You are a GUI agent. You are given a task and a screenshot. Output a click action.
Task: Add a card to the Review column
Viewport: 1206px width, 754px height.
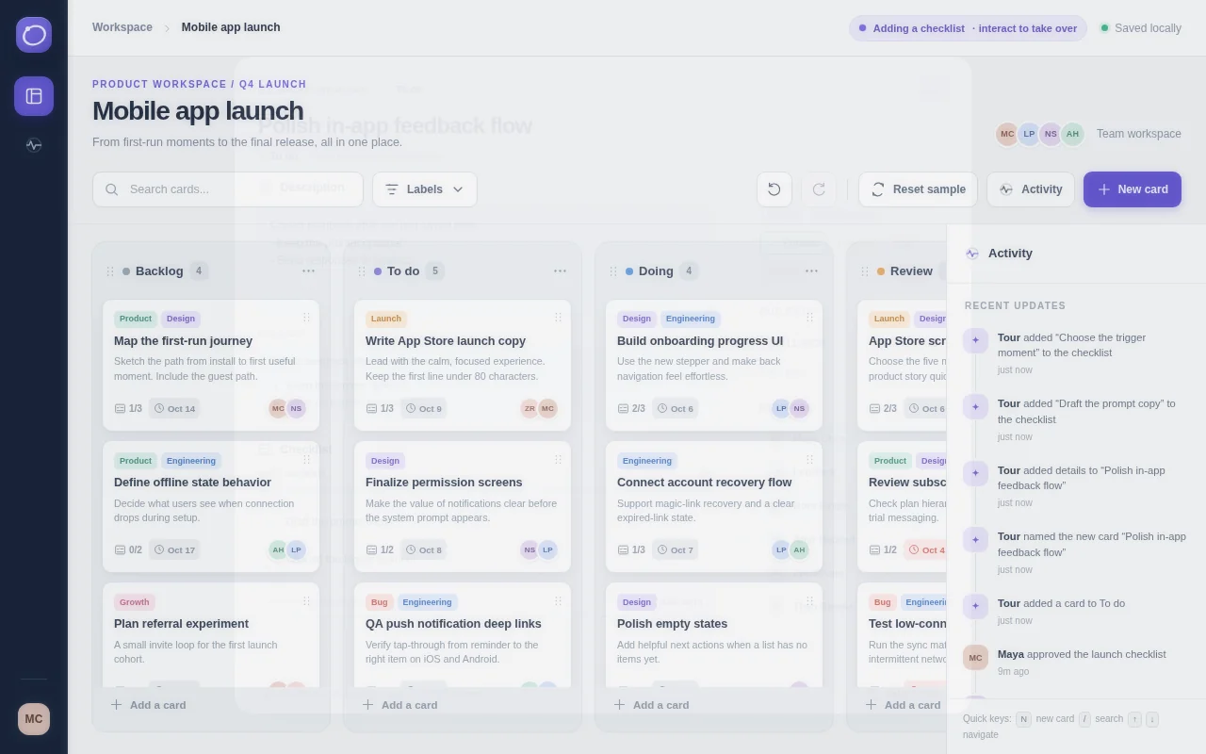click(904, 705)
